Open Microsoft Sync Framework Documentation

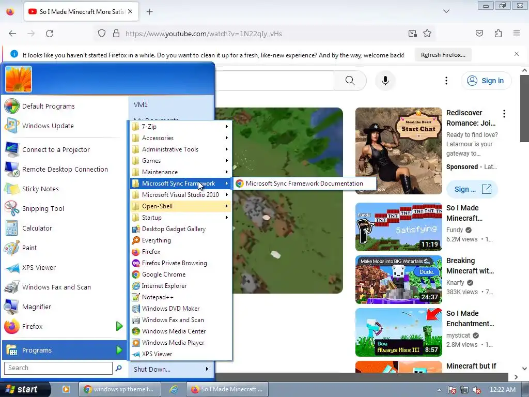coord(304,184)
